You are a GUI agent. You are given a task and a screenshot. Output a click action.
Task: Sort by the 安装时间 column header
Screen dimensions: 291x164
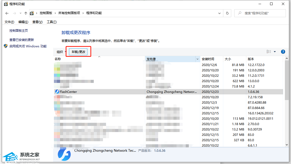(x=211, y=59)
